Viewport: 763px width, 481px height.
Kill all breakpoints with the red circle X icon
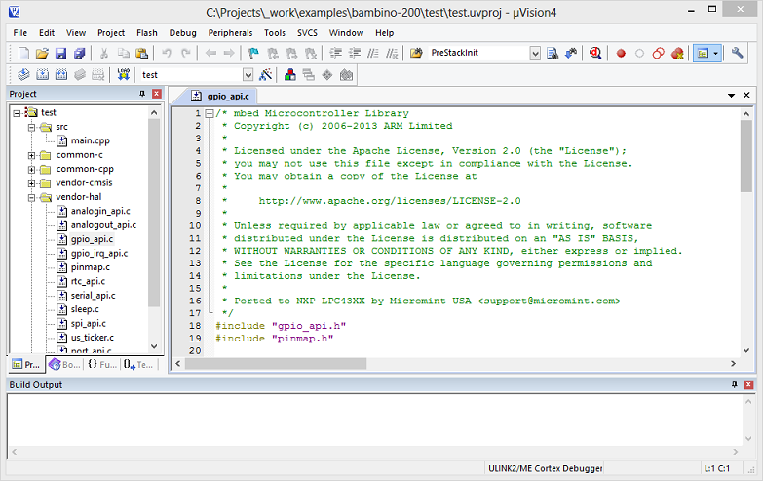coord(677,53)
